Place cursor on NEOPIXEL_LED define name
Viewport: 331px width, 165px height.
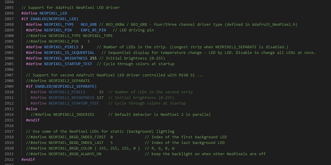(53, 13)
